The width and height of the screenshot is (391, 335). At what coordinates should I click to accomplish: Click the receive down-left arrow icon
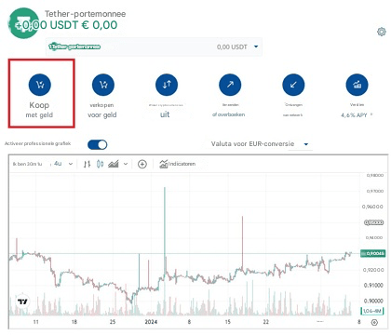tap(293, 85)
